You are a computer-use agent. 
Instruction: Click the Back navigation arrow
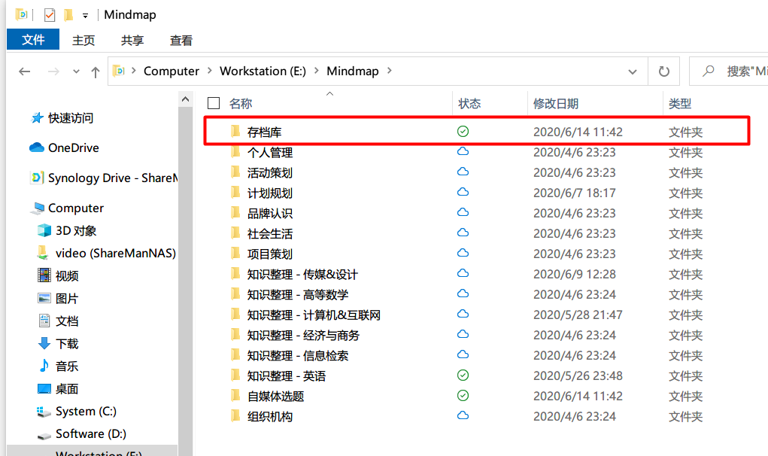(x=25, y=71)
